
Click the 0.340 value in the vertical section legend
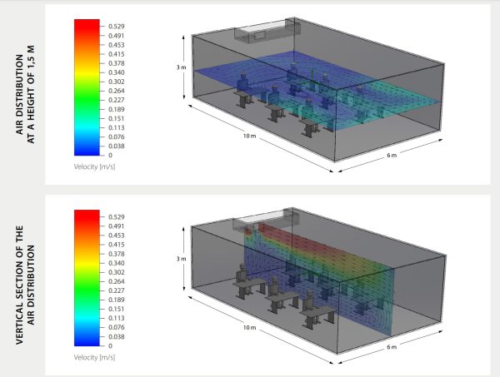pos(117,263)
